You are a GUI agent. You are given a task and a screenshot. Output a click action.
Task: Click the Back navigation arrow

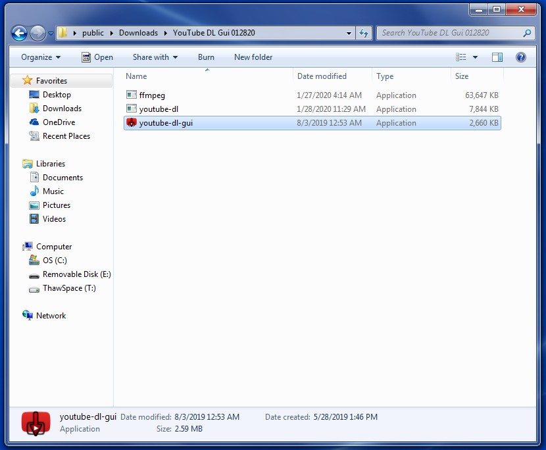tap(19, 34)
